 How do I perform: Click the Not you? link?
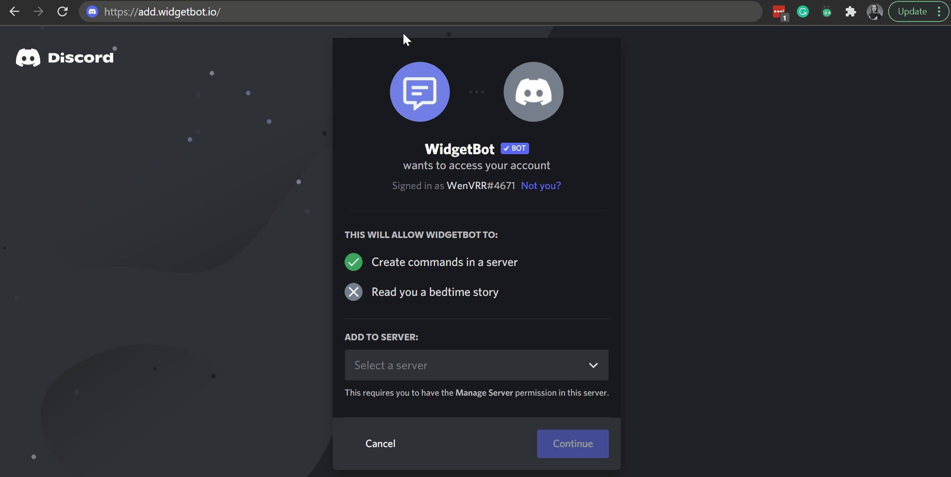tap(541, 186)
